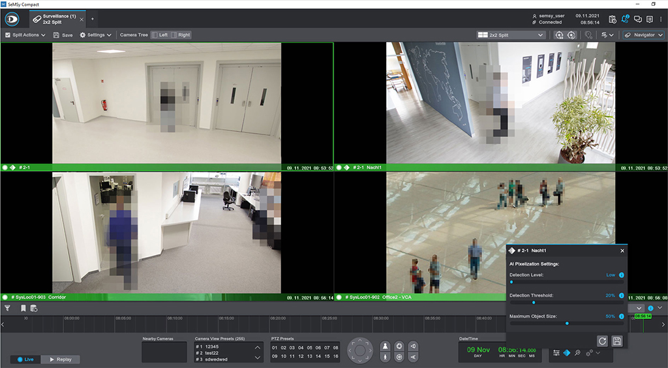Click the clipboard event log icon
This screenshot has height=368, width=668.
pyautogui.click(x=613, y=19)
